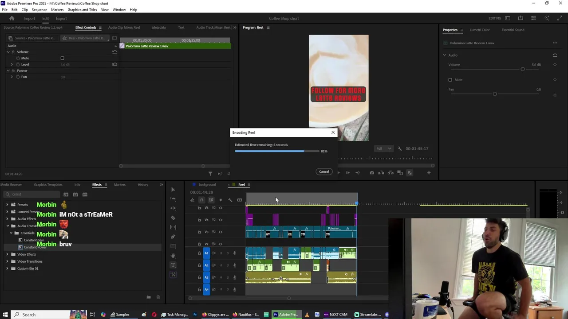Click the Effects search field
The height and width of the screenshot is (319, 568).
(32, 195)
